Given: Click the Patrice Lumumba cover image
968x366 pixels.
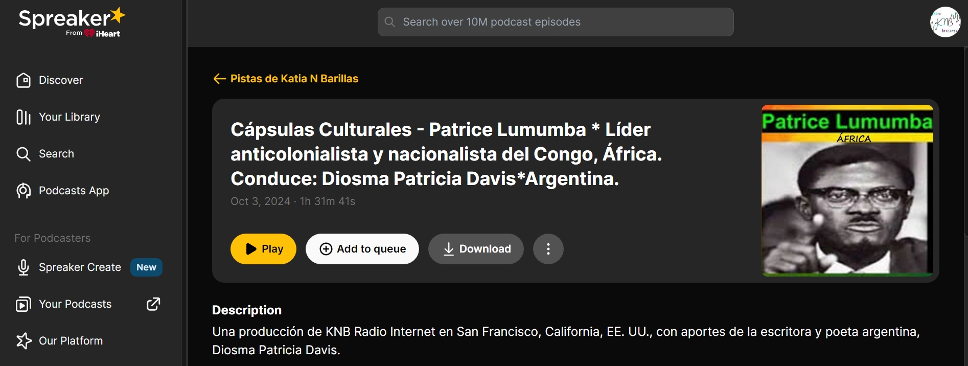Looking at the screenshot, I should [847, 191].
